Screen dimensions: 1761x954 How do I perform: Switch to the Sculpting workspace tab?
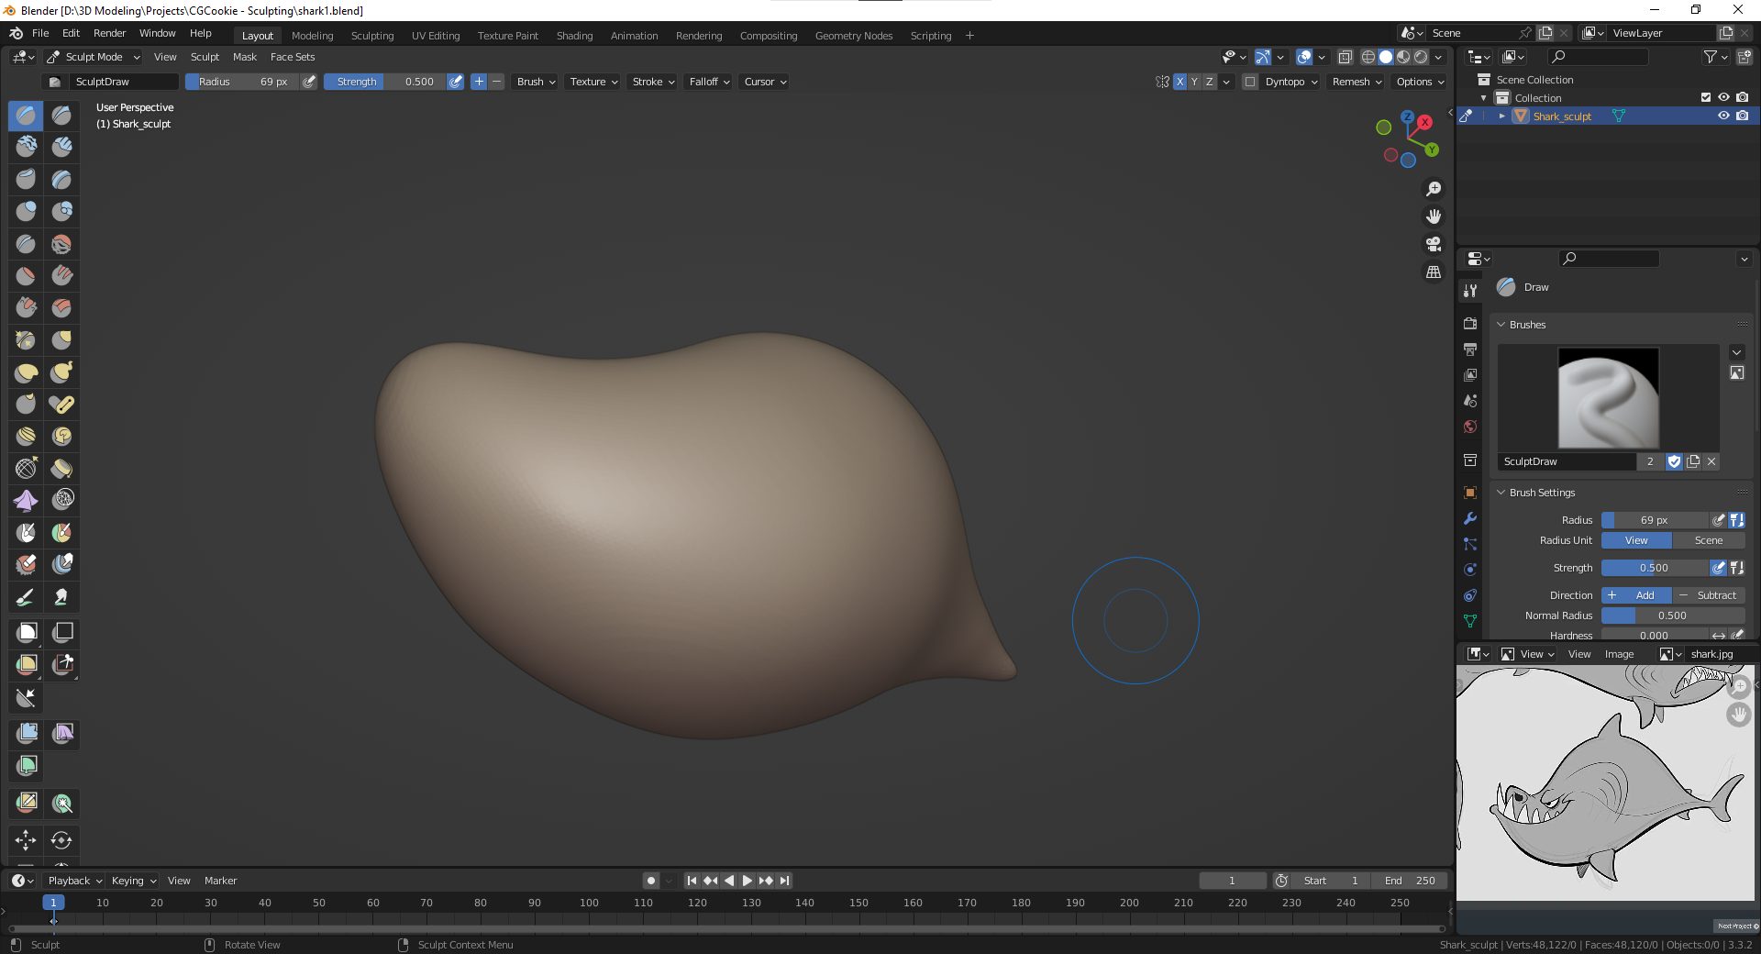point(371,36)
